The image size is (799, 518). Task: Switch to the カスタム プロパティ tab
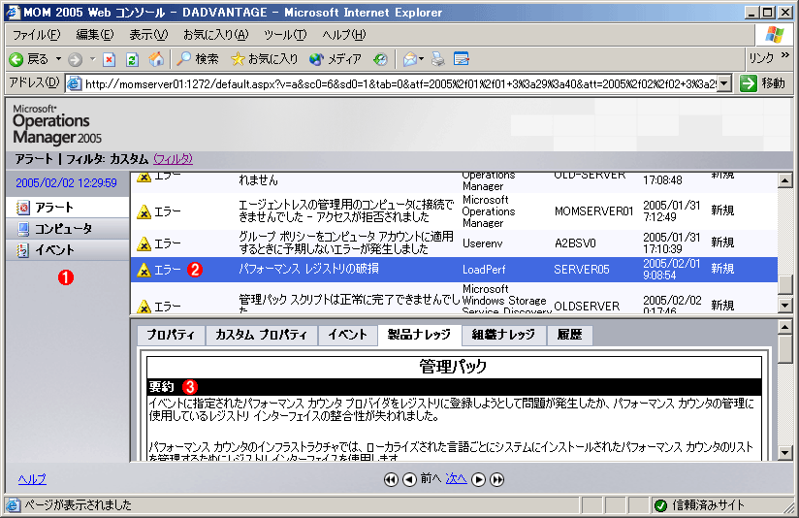tap(261, 335)
